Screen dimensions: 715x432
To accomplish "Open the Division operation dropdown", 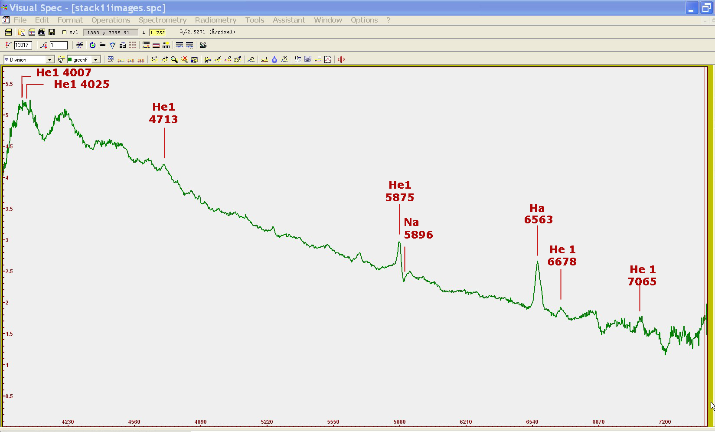I will tap(49, 59).
